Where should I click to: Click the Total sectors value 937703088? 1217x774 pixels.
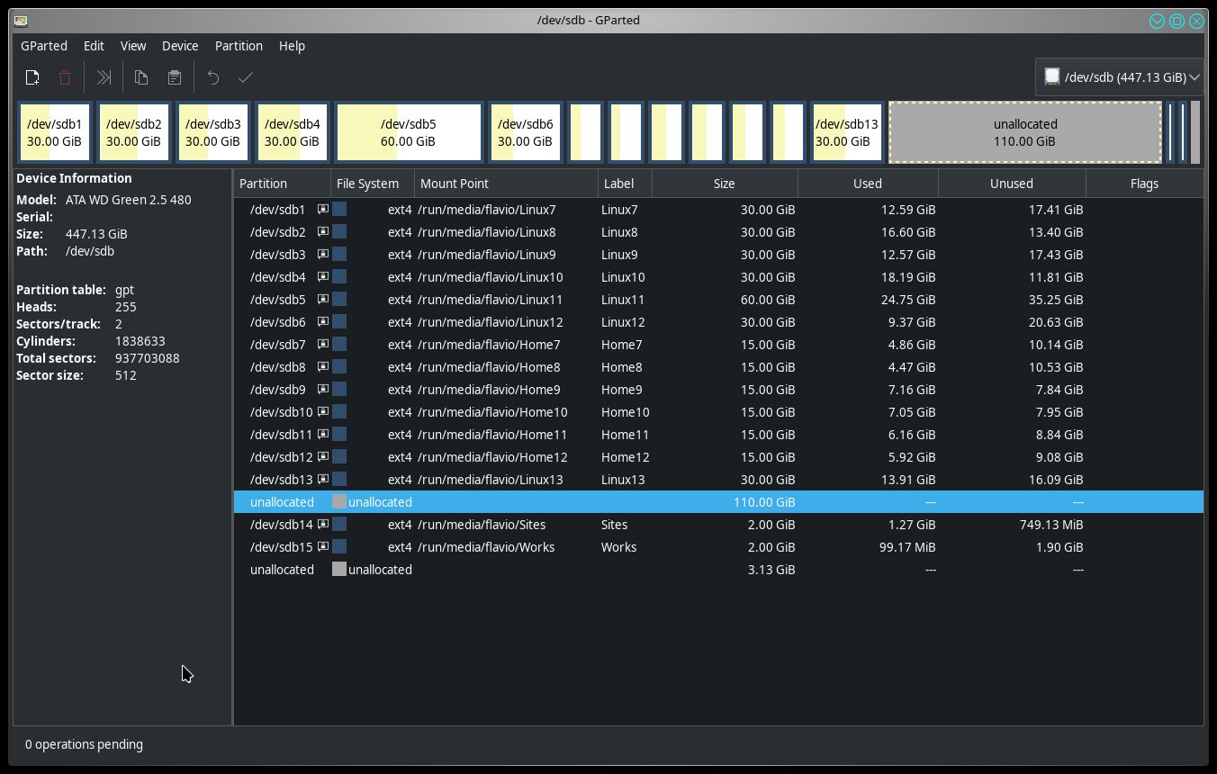click(147, 358)
